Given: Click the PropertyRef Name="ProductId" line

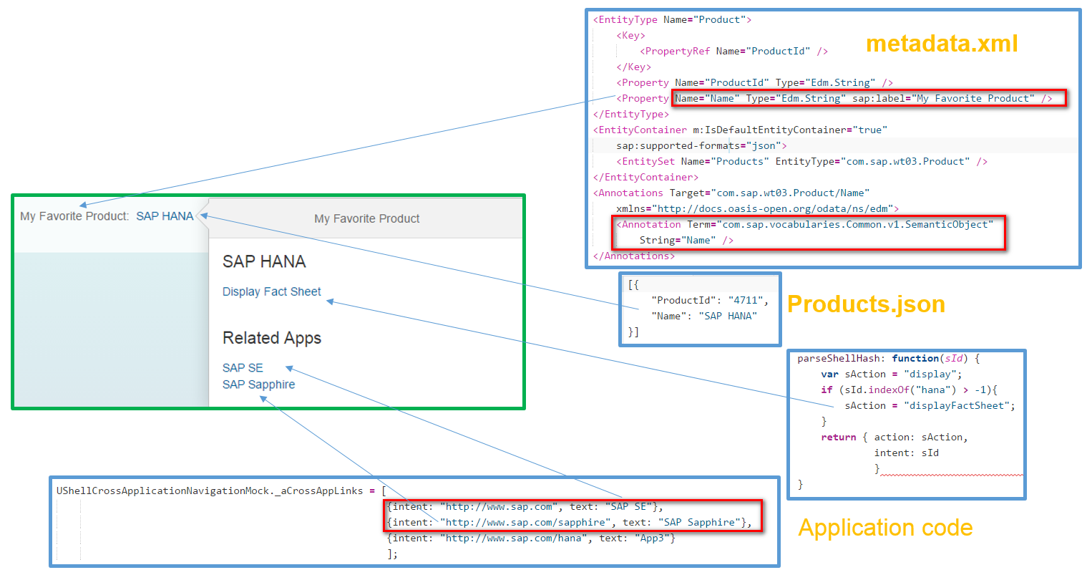Looking at the screenshot, I should (x=733, y=52).
